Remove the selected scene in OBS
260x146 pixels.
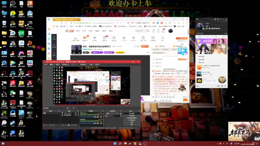pyautogui.click(x=47, y=125)
